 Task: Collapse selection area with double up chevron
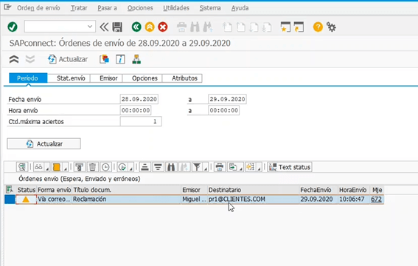[14, 59]
